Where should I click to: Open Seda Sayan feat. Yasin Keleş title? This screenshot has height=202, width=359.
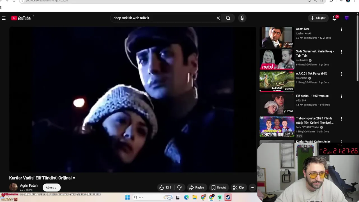315,53
